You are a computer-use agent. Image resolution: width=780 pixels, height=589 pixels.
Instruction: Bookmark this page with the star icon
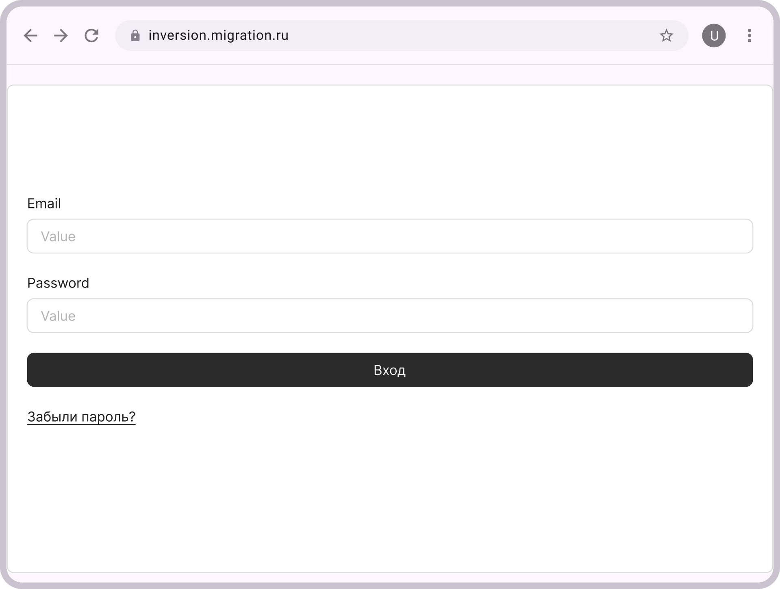pos(666,36)
